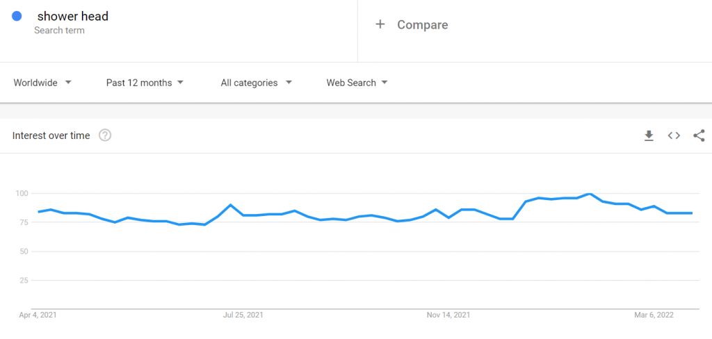The width and height of the screenshot is (712, 339).
Task: Edit the shower head search term
Action: click(x=73, y=16)
